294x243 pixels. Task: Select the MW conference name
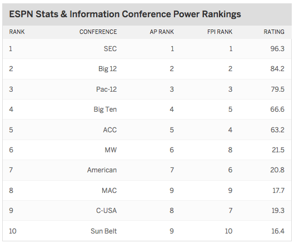[111, 150]
